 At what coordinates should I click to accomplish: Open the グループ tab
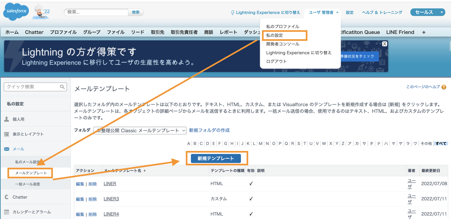(x=92, y=32)
